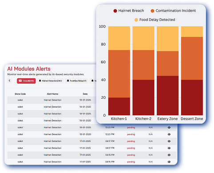
Task: Click Kitchen-2's dark red Hairnet Breach bar segment
Action: (x=143, y=97)
